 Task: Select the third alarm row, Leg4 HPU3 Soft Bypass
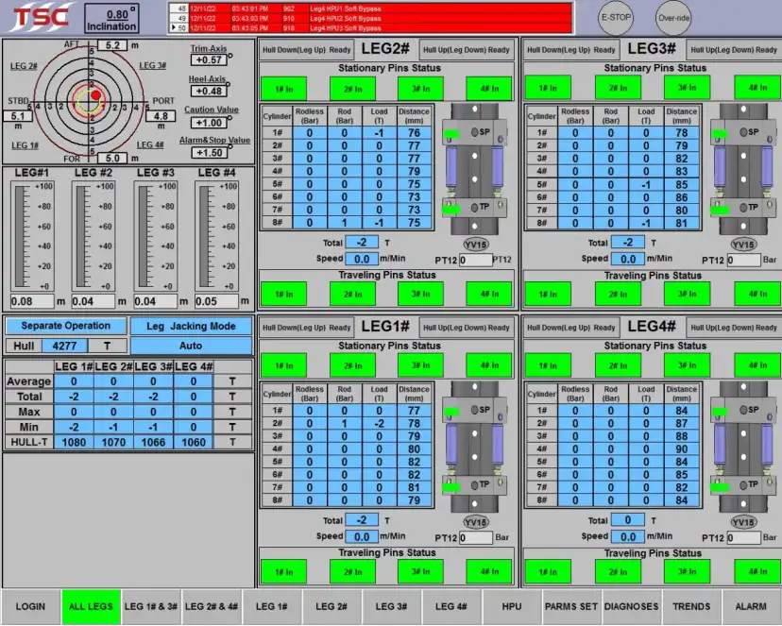pos(370,28)
